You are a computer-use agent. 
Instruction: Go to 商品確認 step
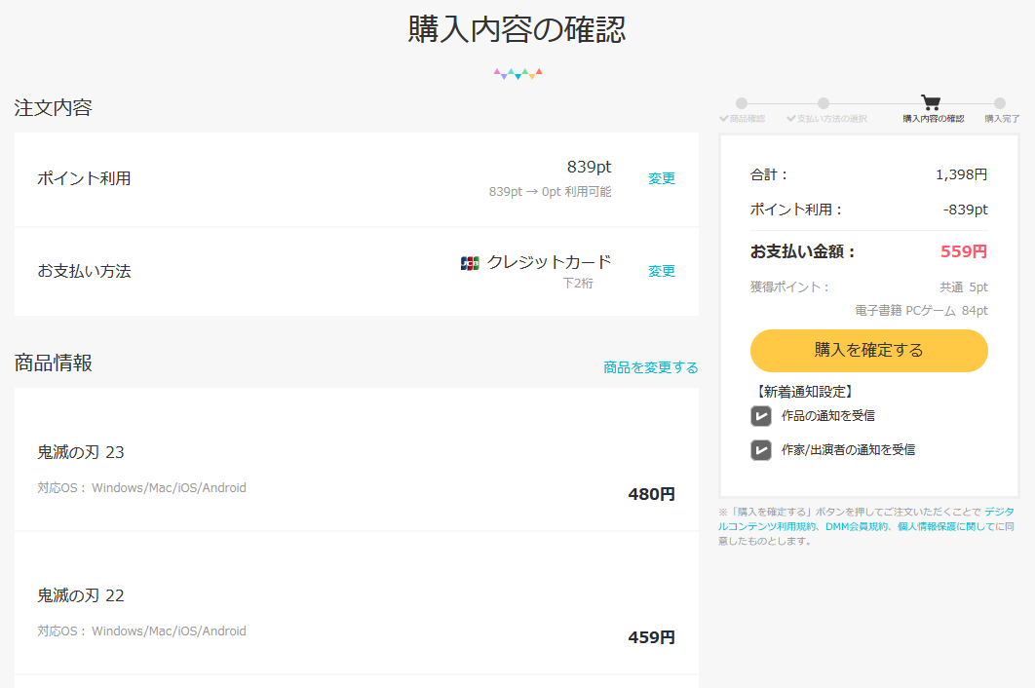pos(742,119)
